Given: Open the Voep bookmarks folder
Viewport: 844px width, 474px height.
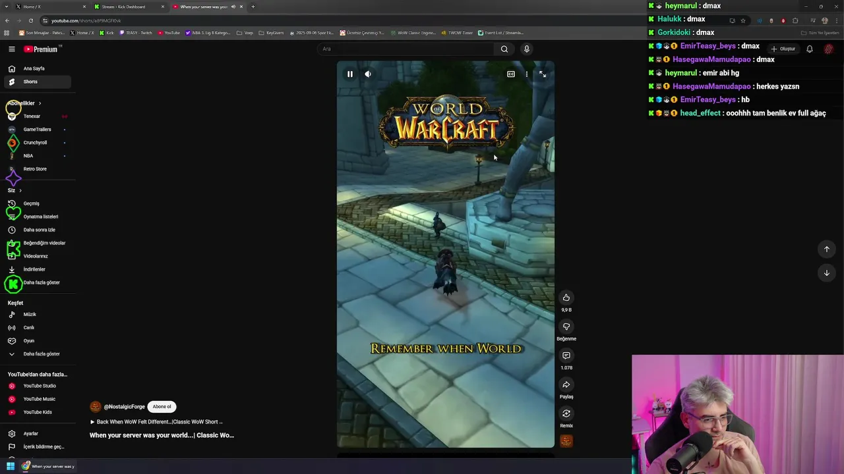Looking at the screenshot, I should 245,33.
